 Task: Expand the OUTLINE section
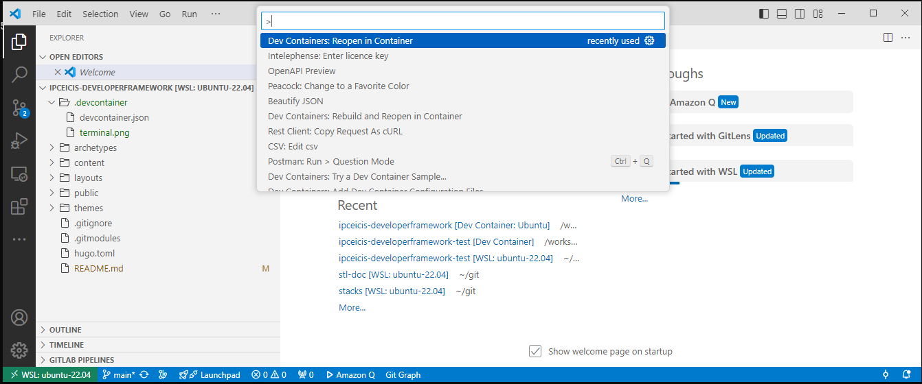65,330
